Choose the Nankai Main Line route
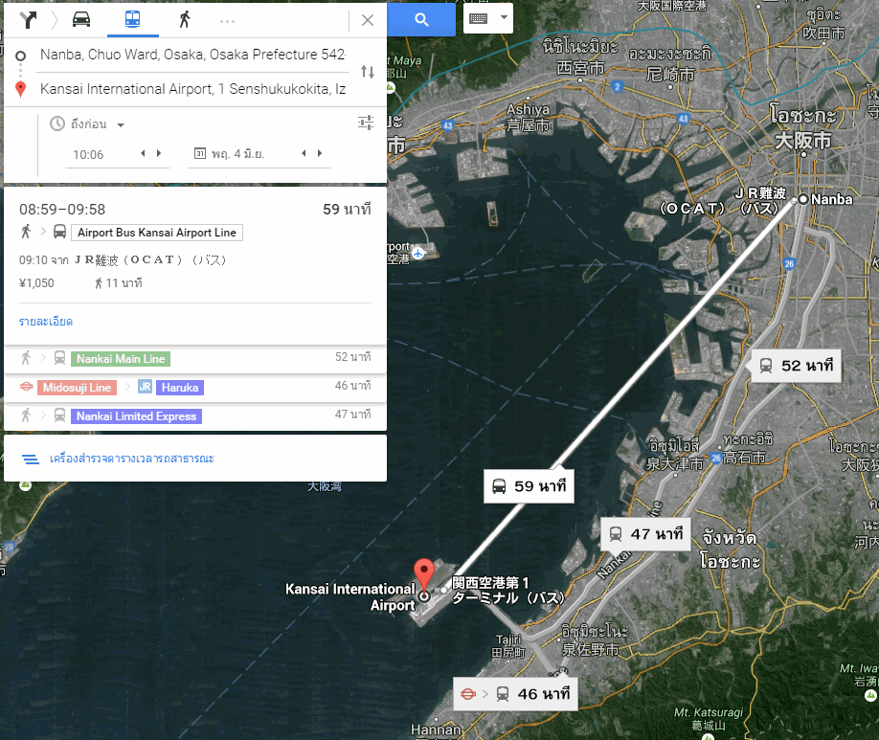 pyautogui.click(x=195, y=359)
